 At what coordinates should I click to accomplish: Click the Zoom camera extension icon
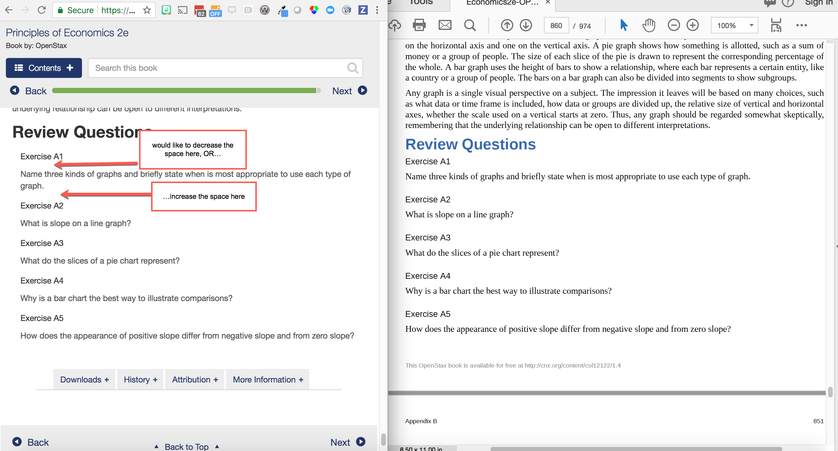click(330, 10)
